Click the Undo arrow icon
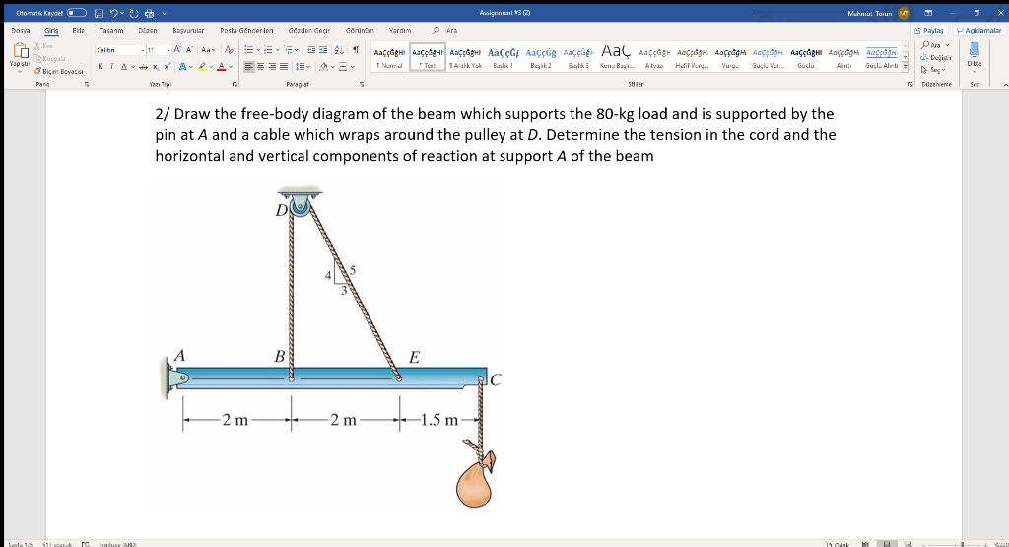Image resolution: width=1009 pixels, height=547 pixels. tap(114, 13)
